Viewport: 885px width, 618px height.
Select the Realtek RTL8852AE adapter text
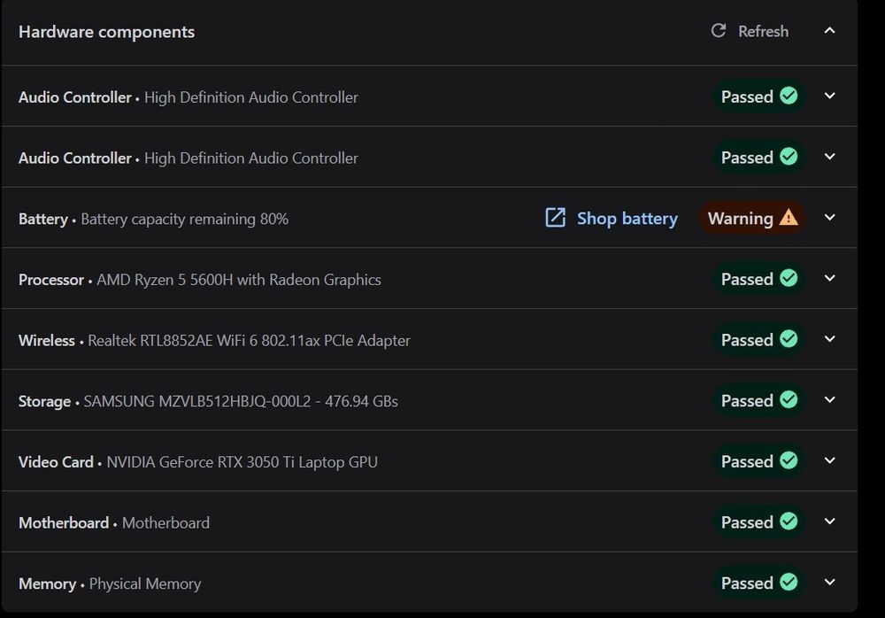pos(249,341)
